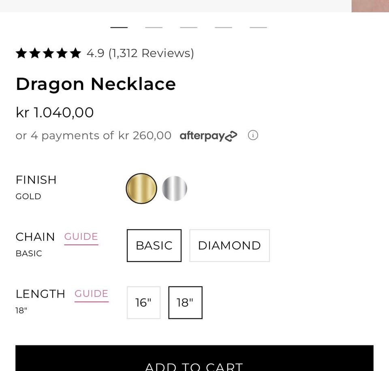Open the 1,312 Reviews link

coord(151,53)
